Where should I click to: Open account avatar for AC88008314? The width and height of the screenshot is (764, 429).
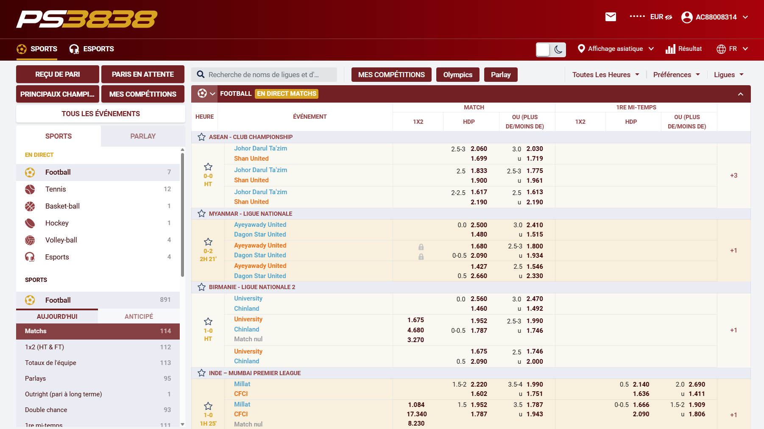[x=687, y=17]
